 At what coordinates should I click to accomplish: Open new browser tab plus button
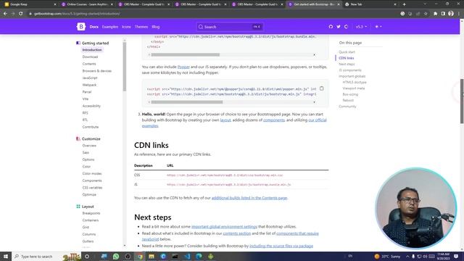tap(404, 4)
